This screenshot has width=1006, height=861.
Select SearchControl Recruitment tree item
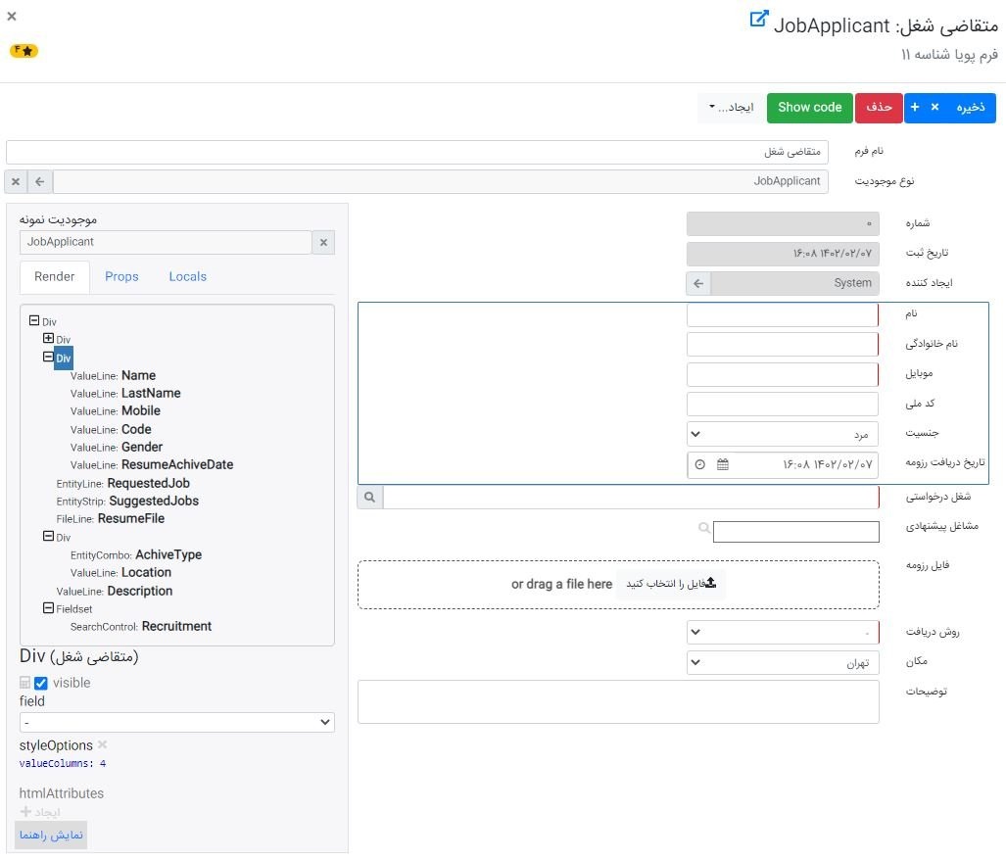tap(141, 627)
